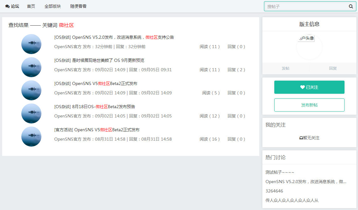
Task: Open post 是时候展现绝世美颜了 OS 9月更新预览
Action: [99, 60]
